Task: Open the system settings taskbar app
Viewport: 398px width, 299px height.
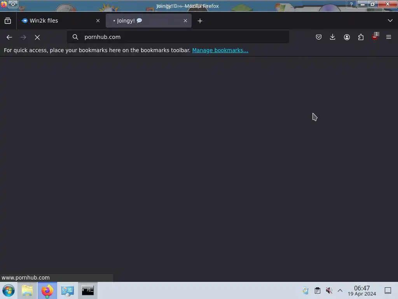Action: (68, 290)
